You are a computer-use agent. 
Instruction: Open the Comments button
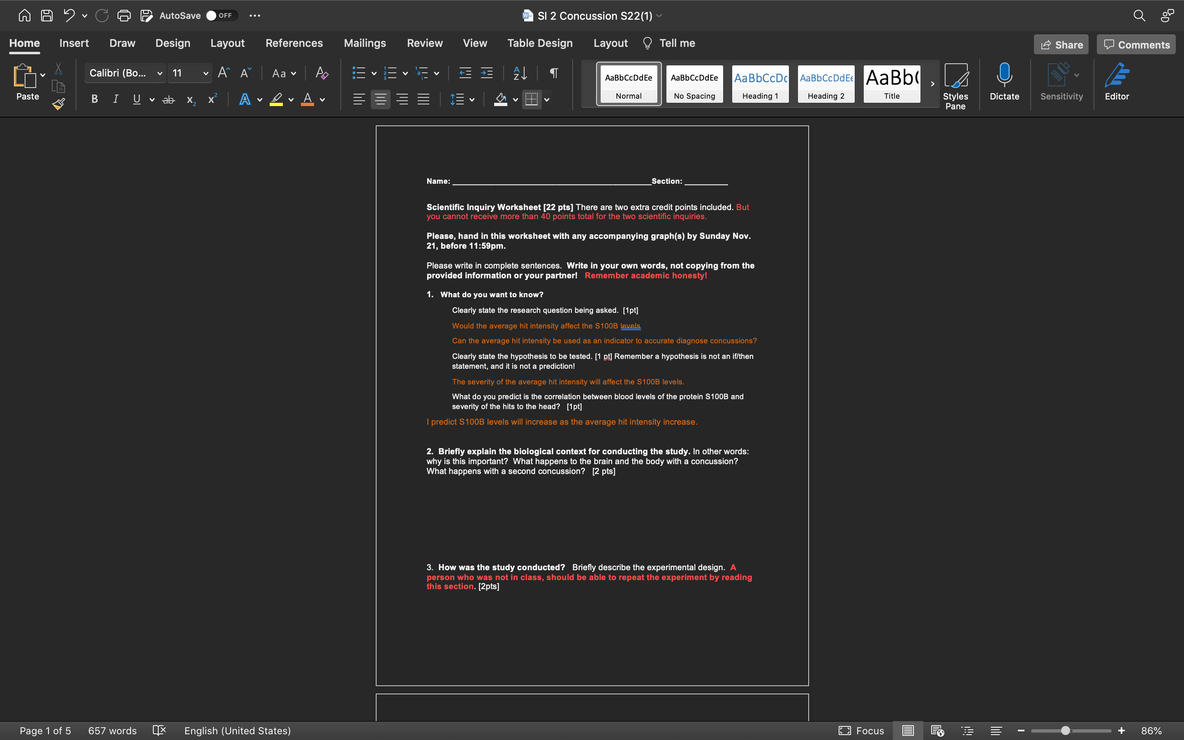point(1135,44)
